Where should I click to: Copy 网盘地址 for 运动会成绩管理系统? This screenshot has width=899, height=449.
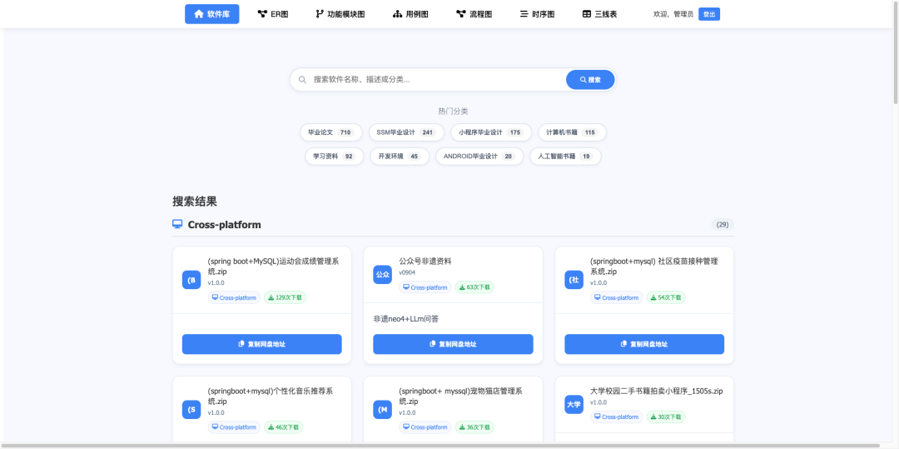point(262,344)
